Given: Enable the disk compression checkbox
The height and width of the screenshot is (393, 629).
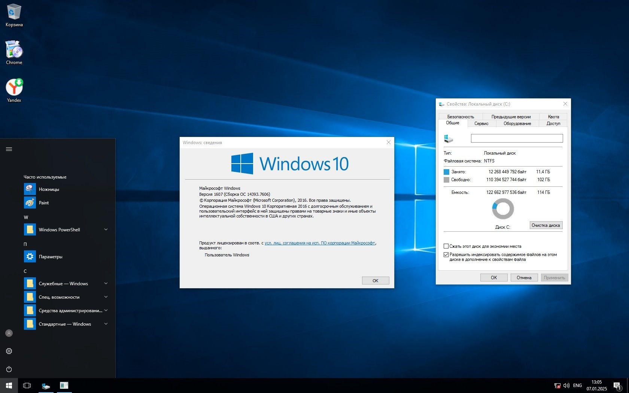Looking at the screenshot, I should click(446, 246).
